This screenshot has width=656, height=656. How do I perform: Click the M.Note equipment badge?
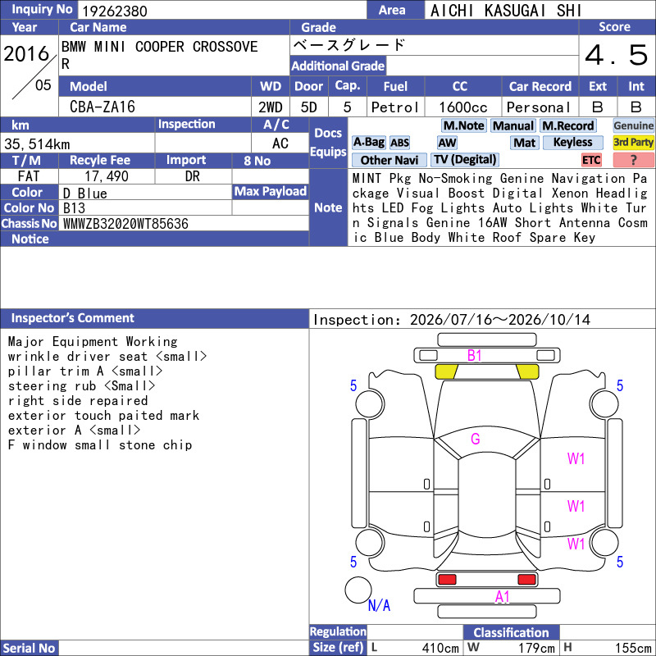(463, 125)
